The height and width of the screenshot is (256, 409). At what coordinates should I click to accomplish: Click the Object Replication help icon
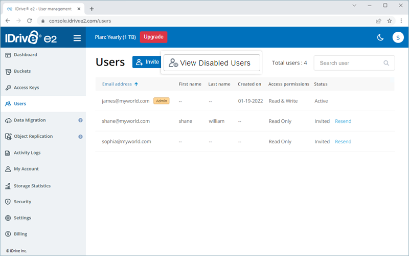80,137
